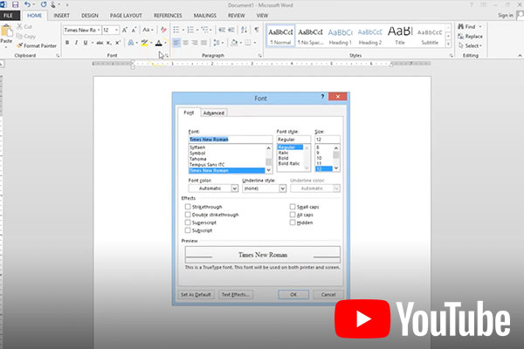The height and width of the screenshot is (349, 524).
Task: Apply the Heading 1 style
Action: pos(341,36)
